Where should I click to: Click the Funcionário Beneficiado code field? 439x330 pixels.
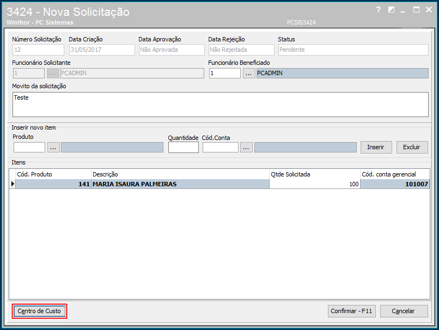pyautogui.click(x=225, y=73)
